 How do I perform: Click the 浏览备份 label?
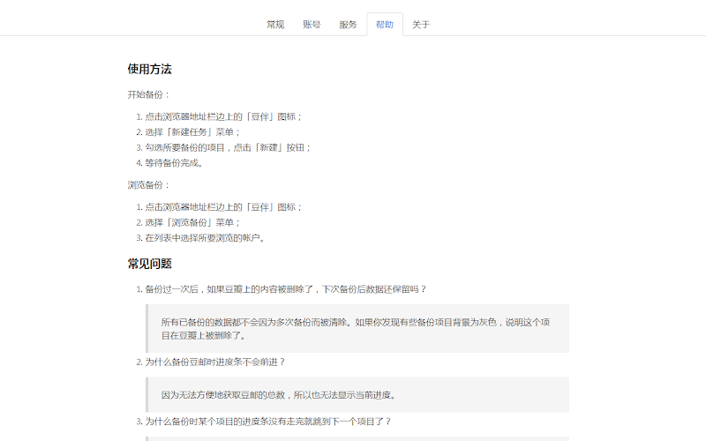pos(148,185)
